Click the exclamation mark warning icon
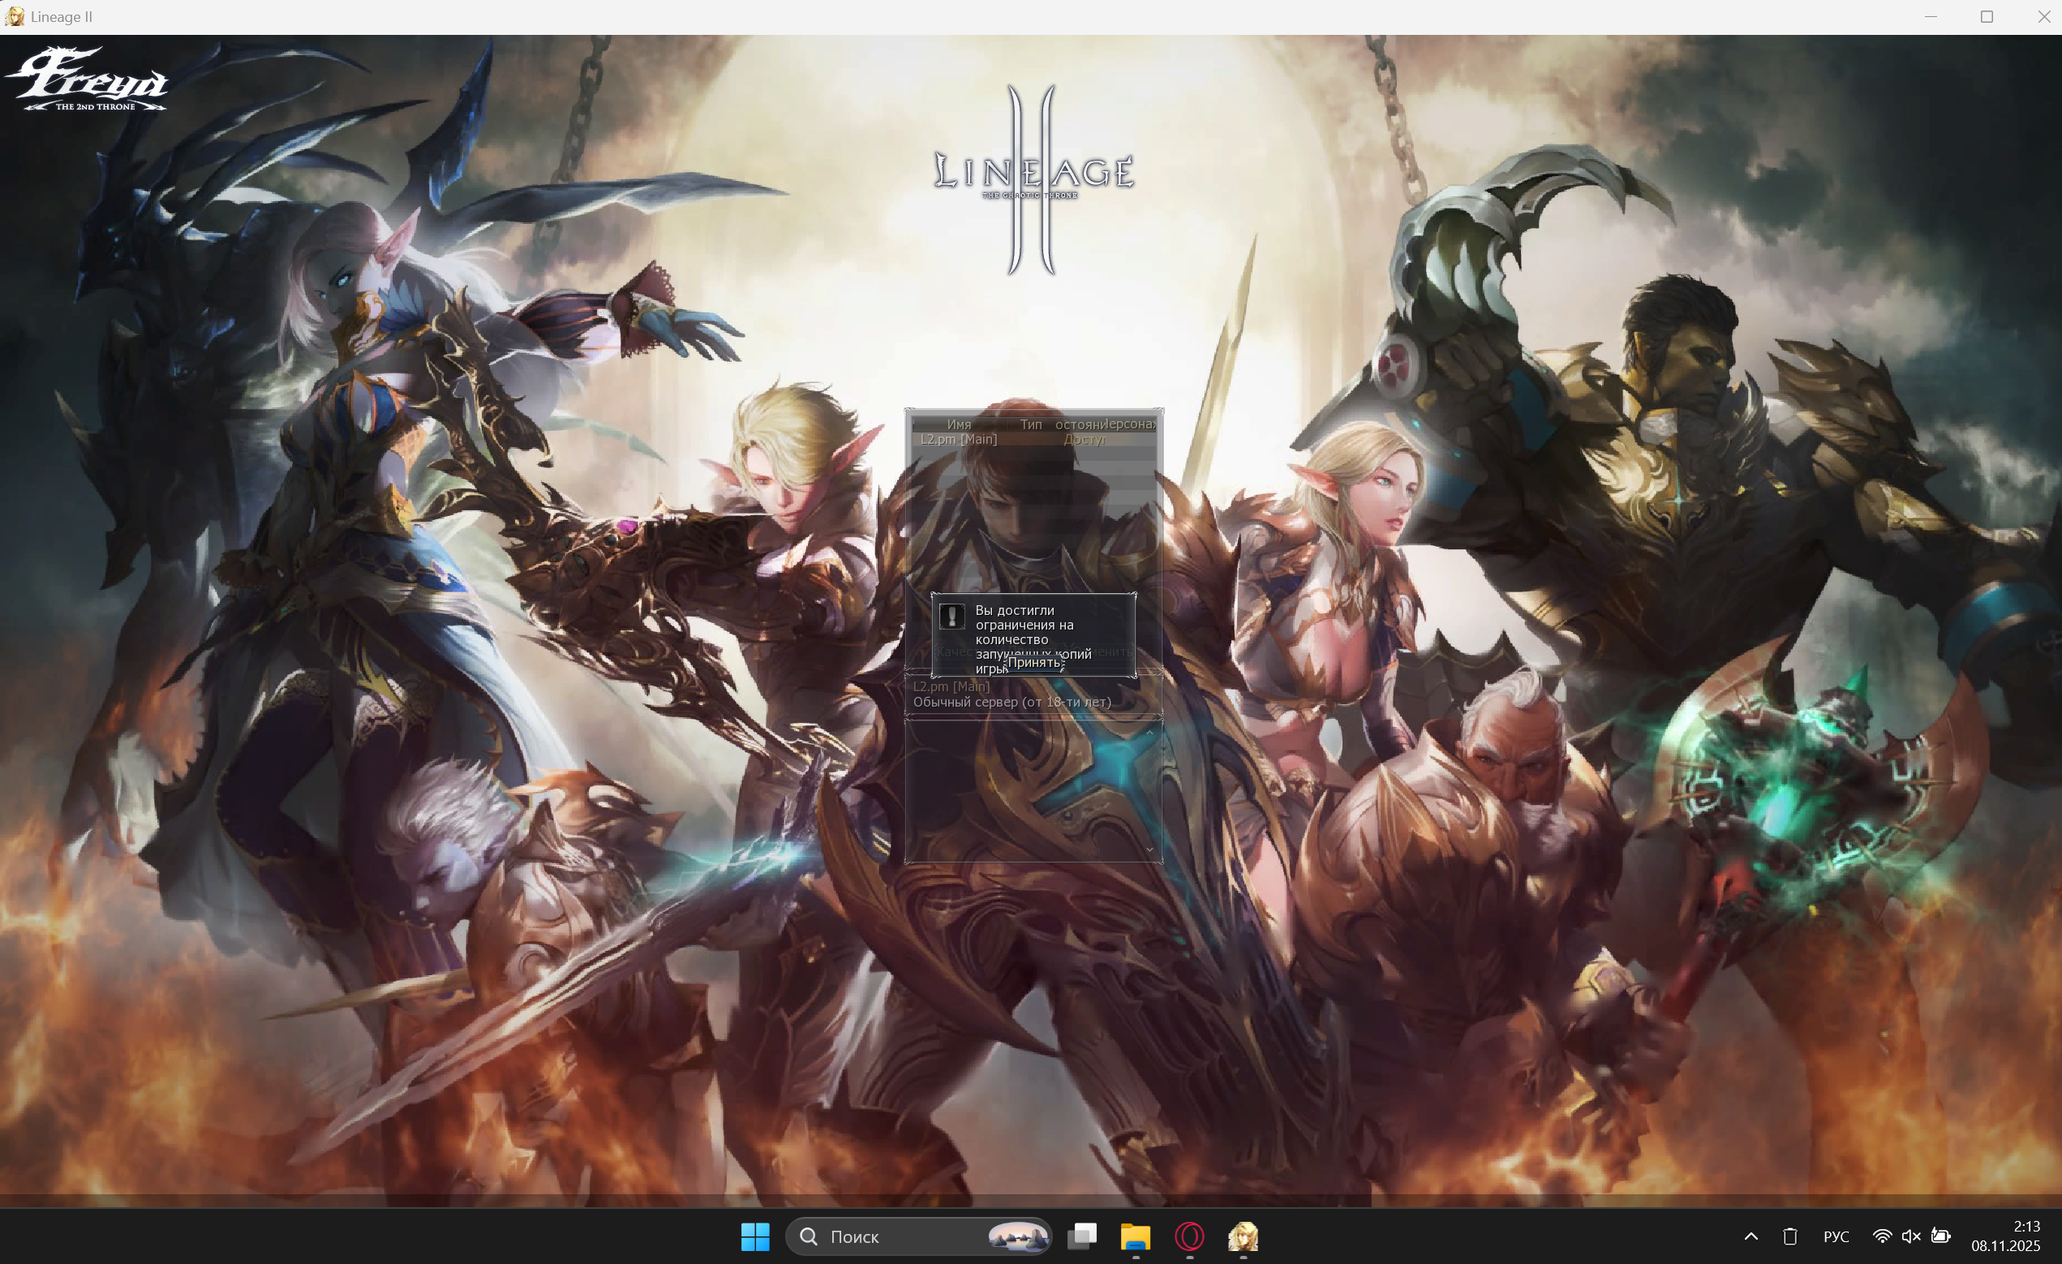The width and height of the screenshot is (2062, 1264). click(x=952, y=616)
